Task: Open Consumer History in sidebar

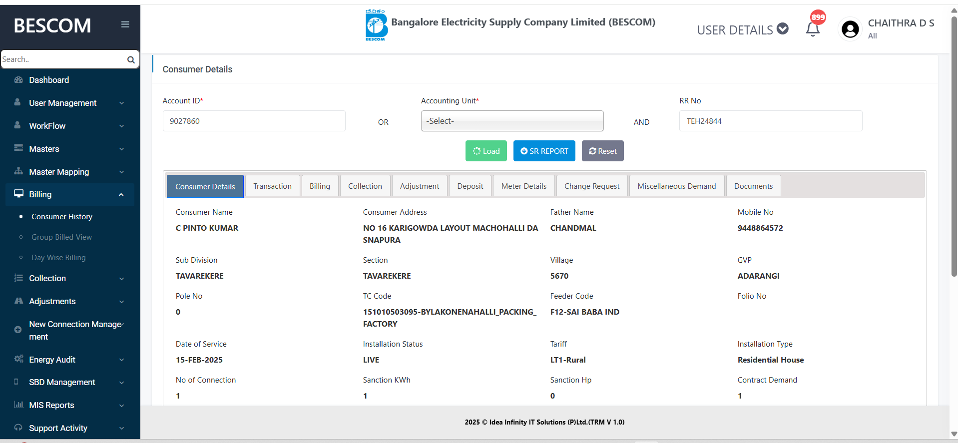Action: 62,216
